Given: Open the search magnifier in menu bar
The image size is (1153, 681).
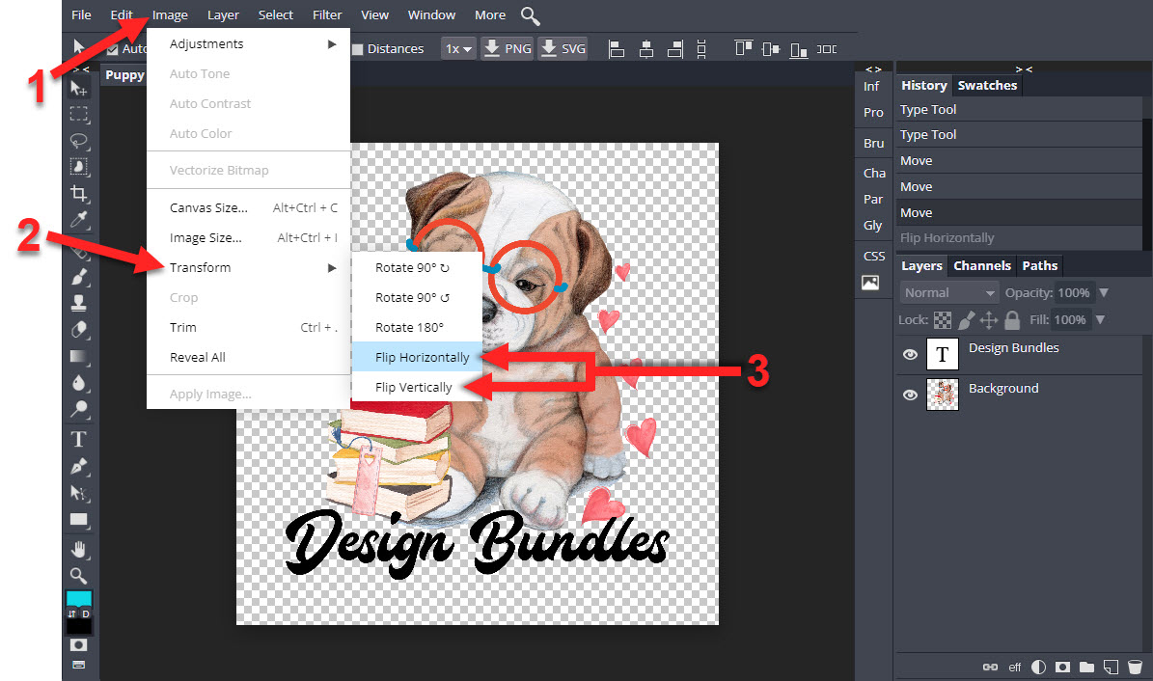Looking at the screenshot, I should click(530, 15).
